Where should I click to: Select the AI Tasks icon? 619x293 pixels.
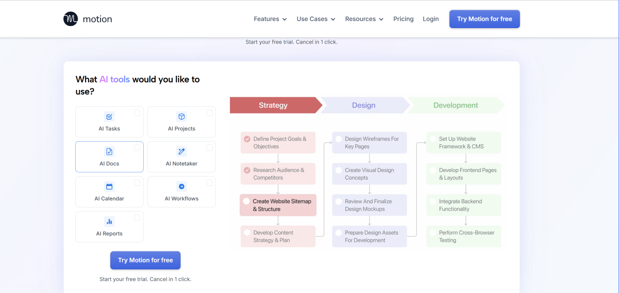(109, 116)
